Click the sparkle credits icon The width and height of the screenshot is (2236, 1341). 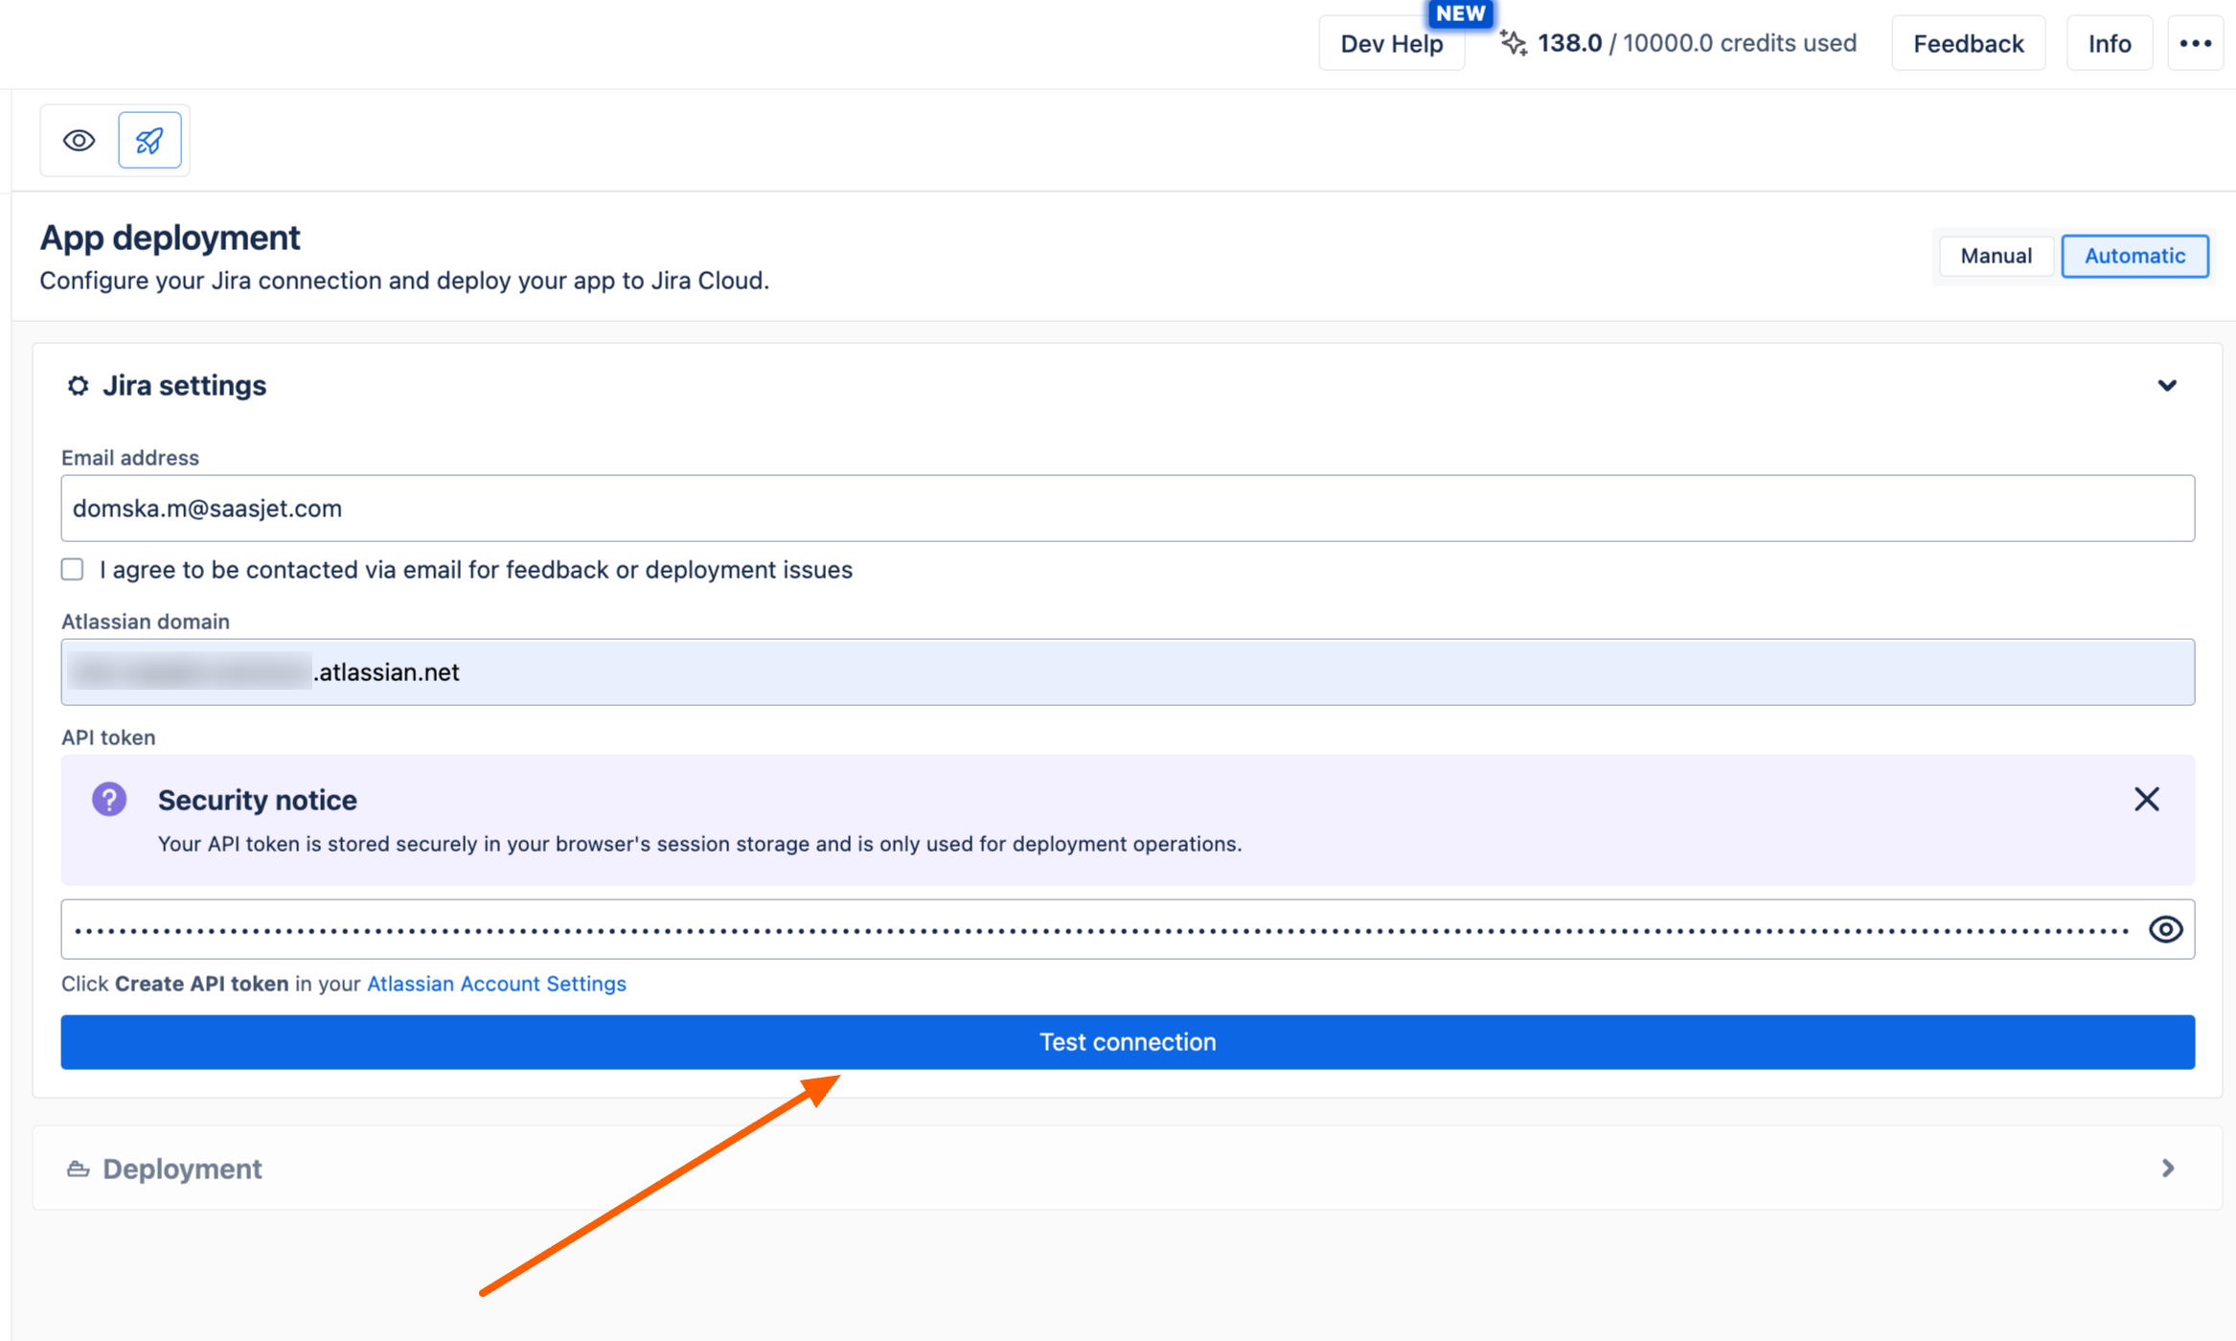pos(1514,43)
